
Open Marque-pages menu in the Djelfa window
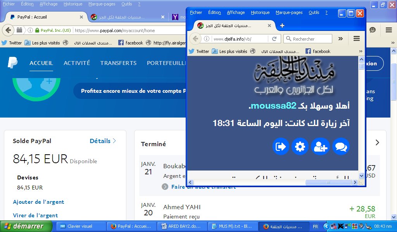tap(289, 12)
